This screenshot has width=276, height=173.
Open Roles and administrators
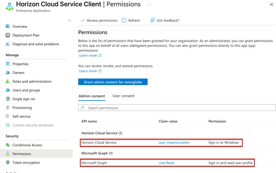[x=32, y=82]
